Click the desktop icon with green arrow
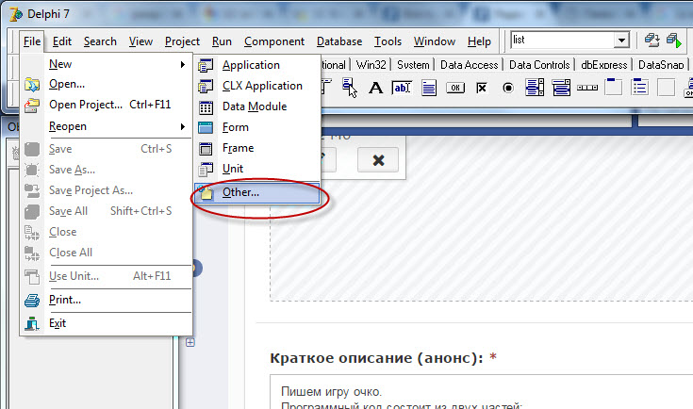This screenshot has height=409, width=693. pos(674,41)
